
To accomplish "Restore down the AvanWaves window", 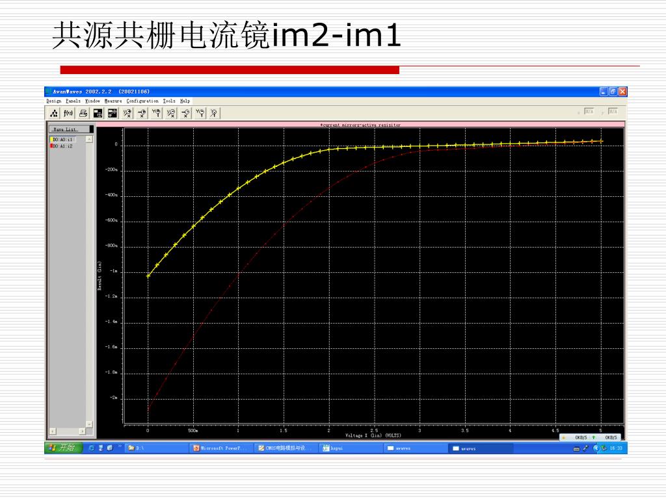I will coord(613,92).
